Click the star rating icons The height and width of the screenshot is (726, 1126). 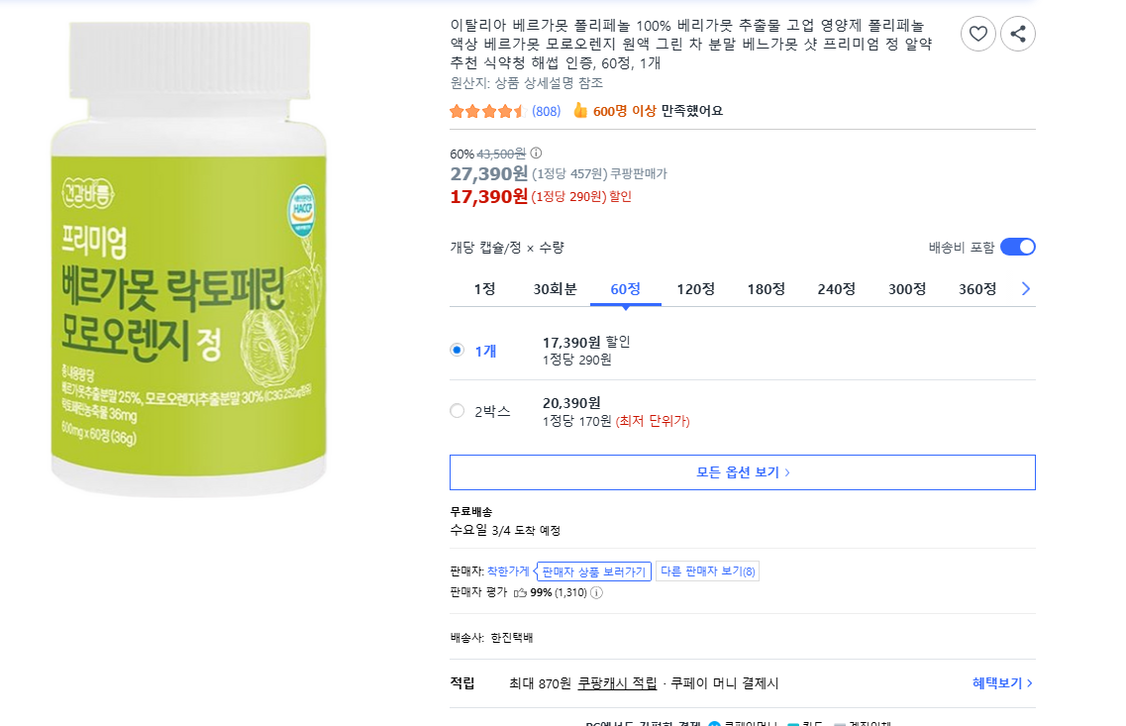(x=486, y=111)
